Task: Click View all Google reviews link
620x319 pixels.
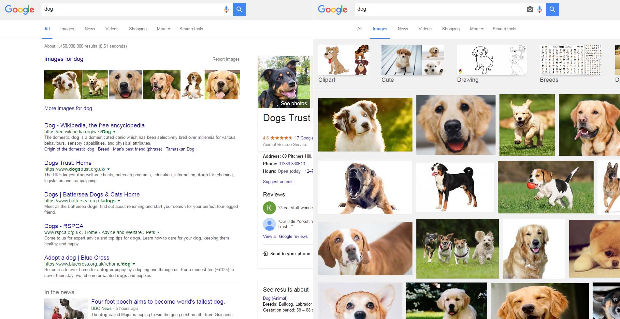Action: click(285, 237)
